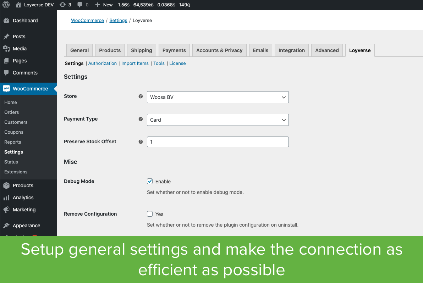This screenshot has height=283, width=423.
Task: Open the Integration tab
Action: [292, 50]
